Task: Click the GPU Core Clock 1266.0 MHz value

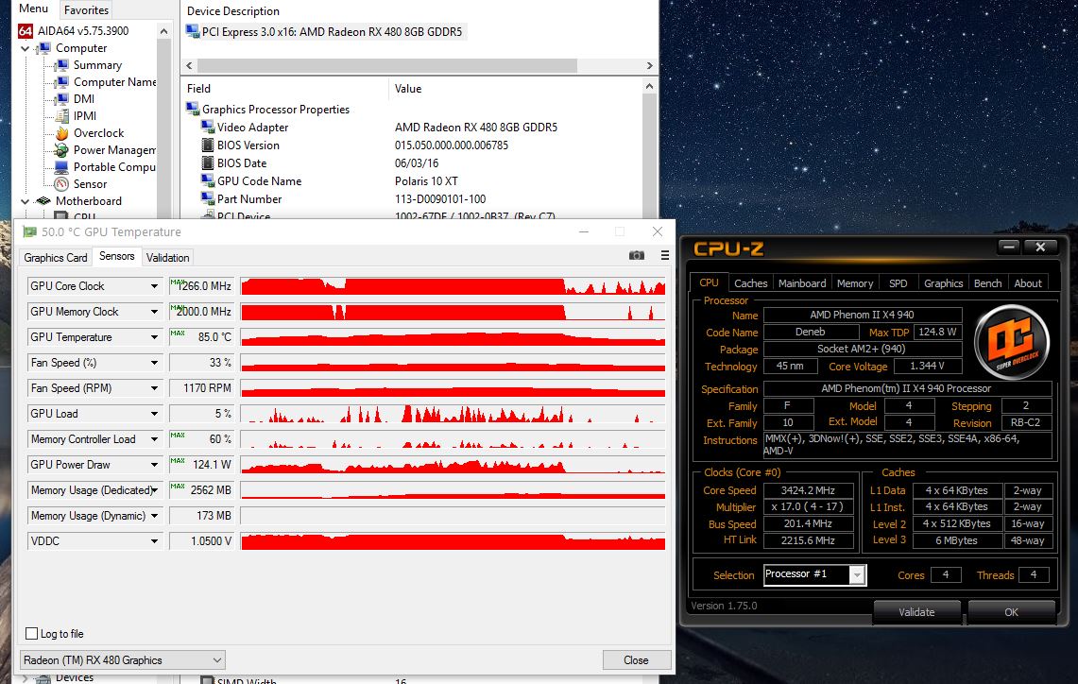Action: pyautogui.click(x=201, y=286)
